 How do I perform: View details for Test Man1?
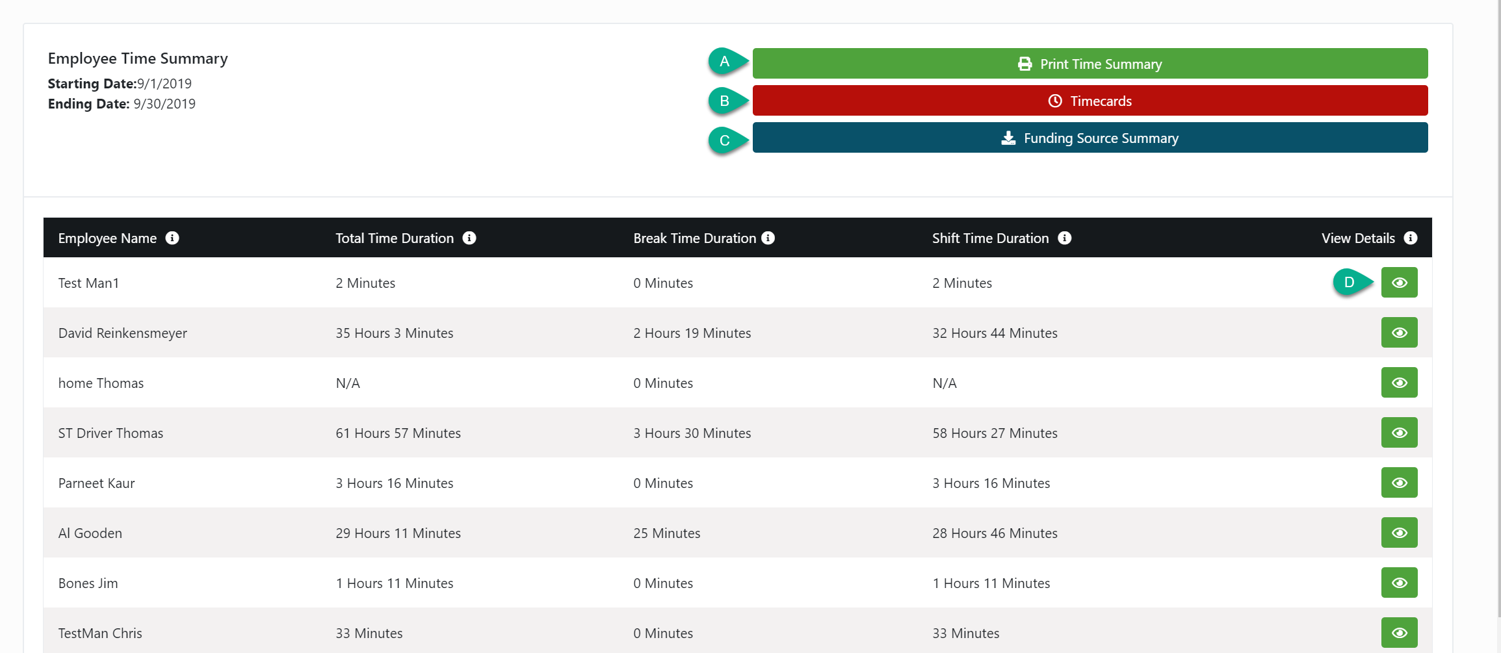(x=1399, y=283)
